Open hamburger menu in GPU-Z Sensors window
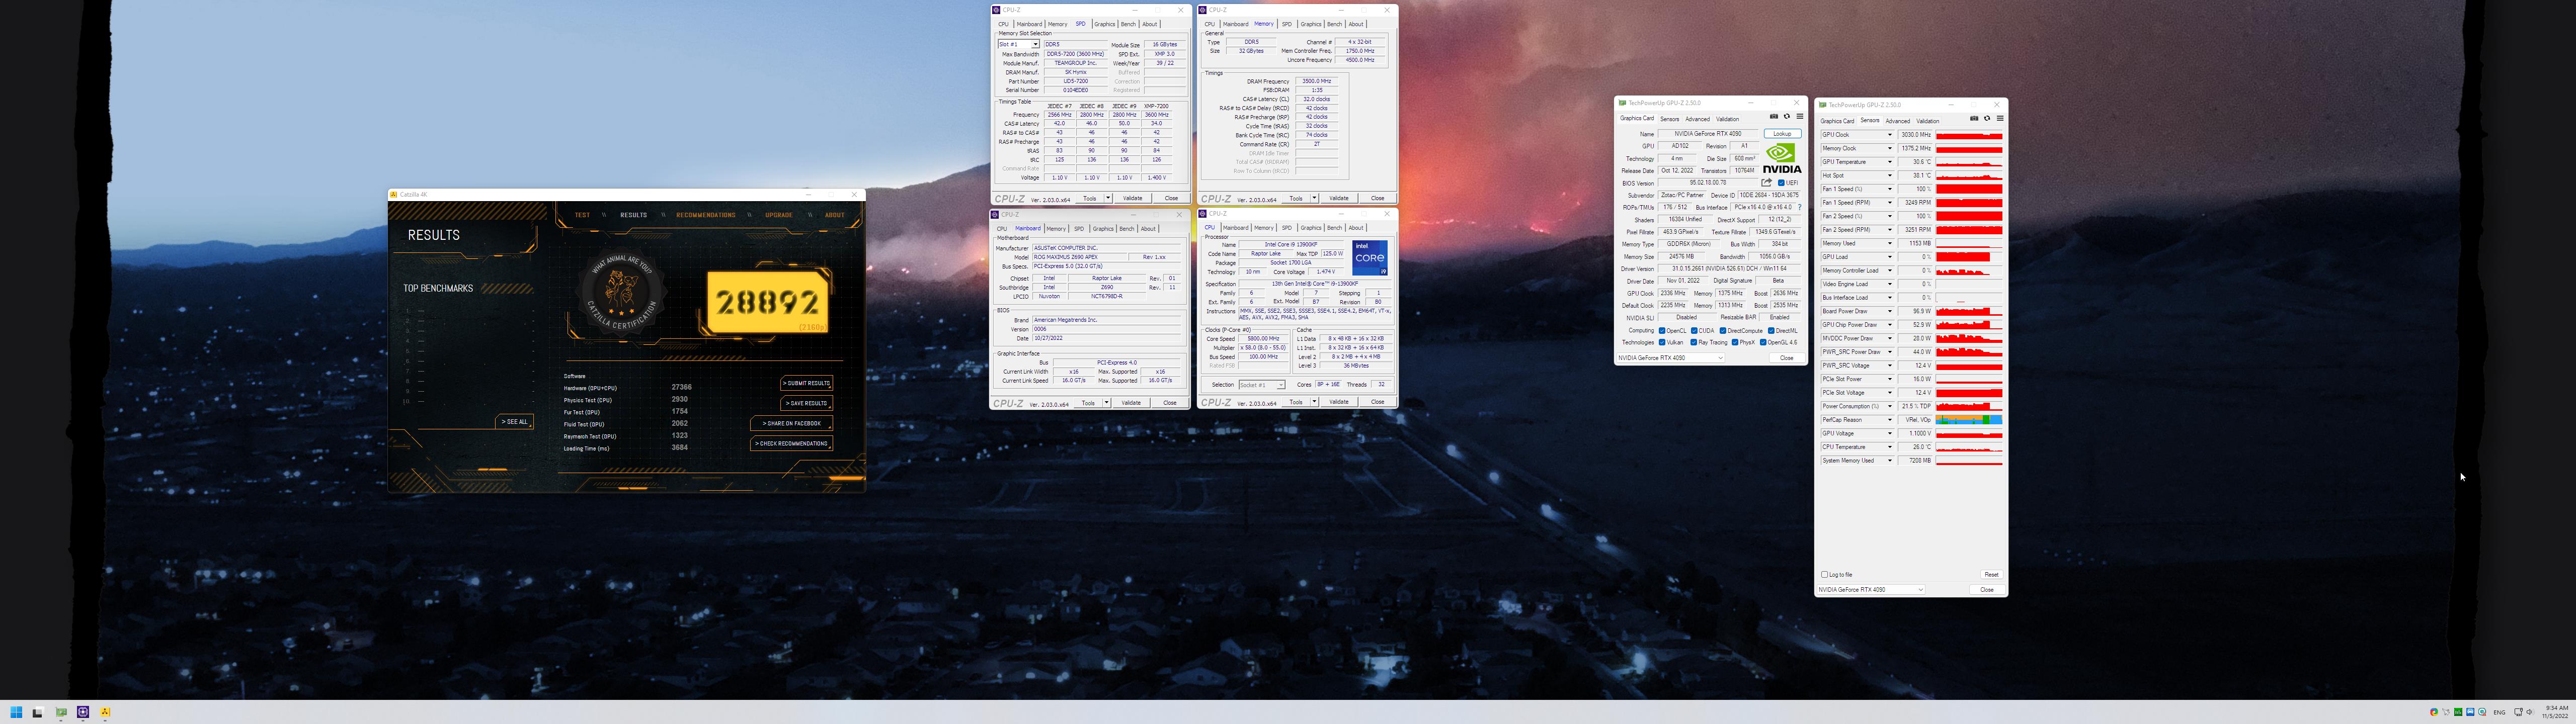The height and width of the screenshot is (724, 2576). 1999,119
